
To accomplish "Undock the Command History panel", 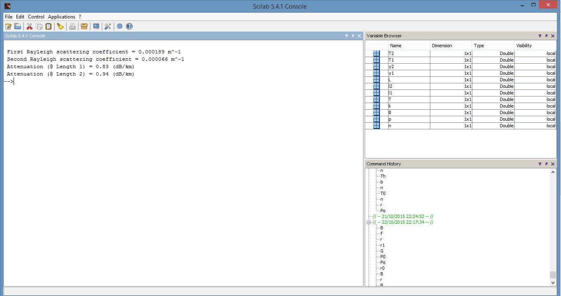I will [x=546, y=164].
